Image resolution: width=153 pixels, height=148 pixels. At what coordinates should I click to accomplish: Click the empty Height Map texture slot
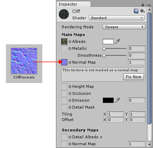(64, 86)
